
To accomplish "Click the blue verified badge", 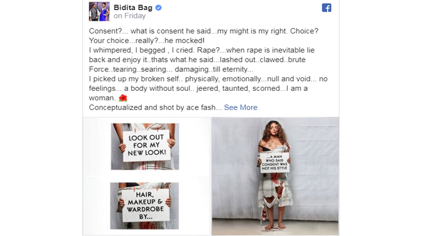I will (x=158, y=8).
